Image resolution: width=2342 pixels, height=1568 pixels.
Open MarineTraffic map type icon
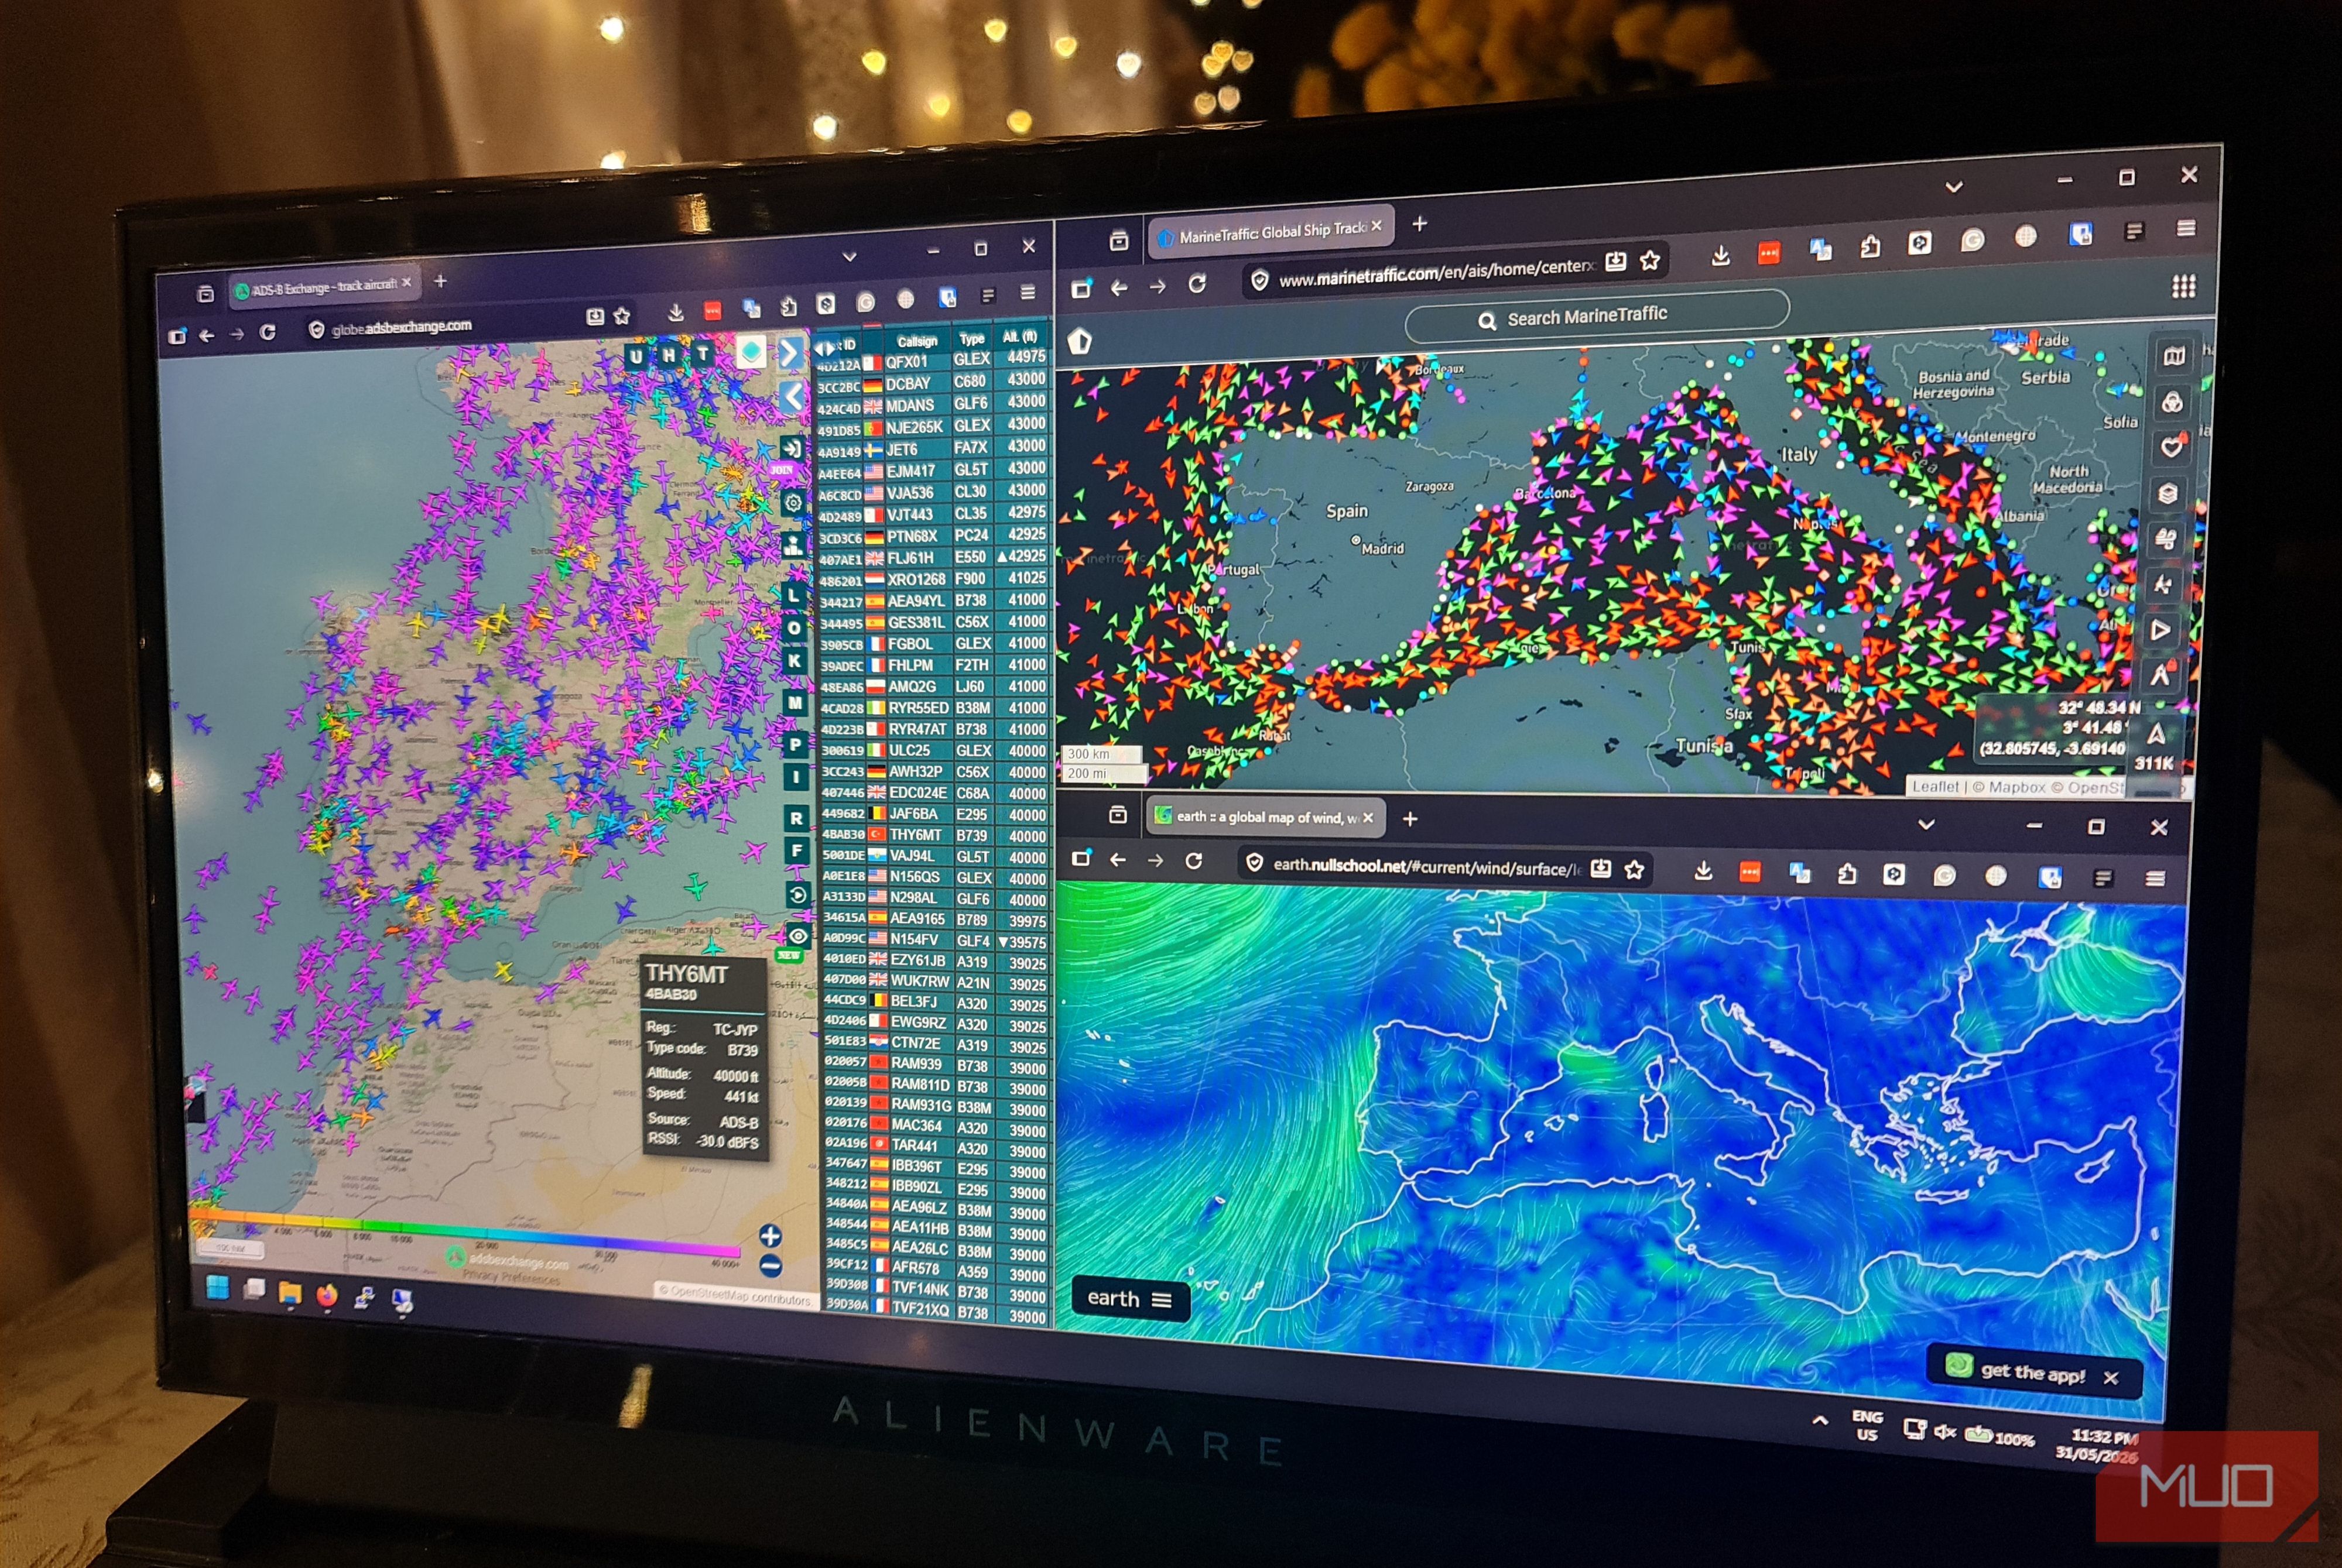click(2174, 356)
